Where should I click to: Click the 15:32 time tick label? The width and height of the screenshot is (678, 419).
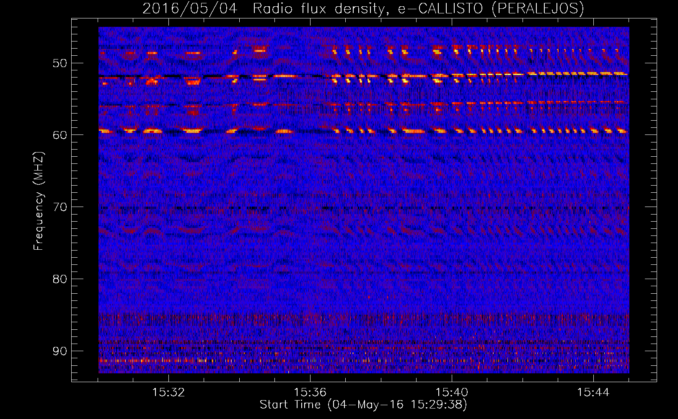pyautogui.click(x=168, y=393)
